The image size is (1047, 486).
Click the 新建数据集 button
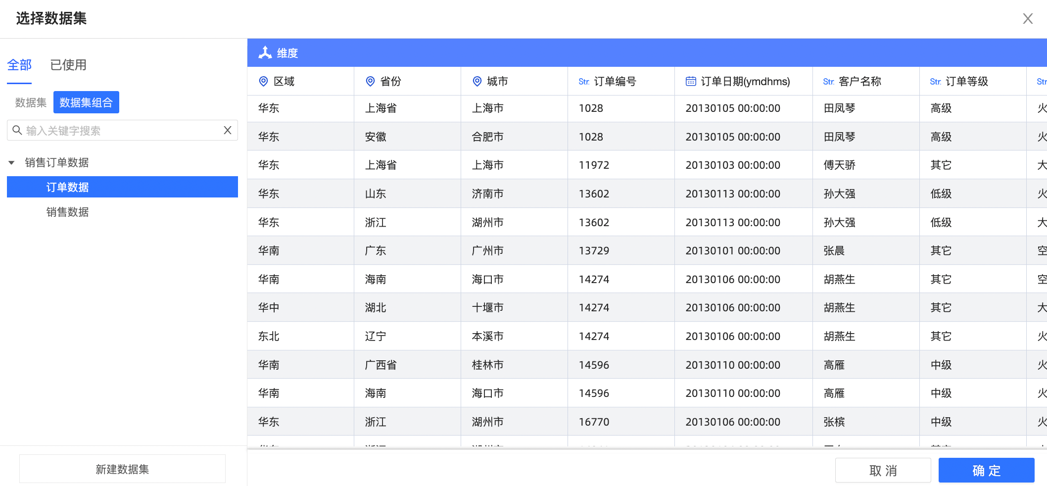pos(122,469)
